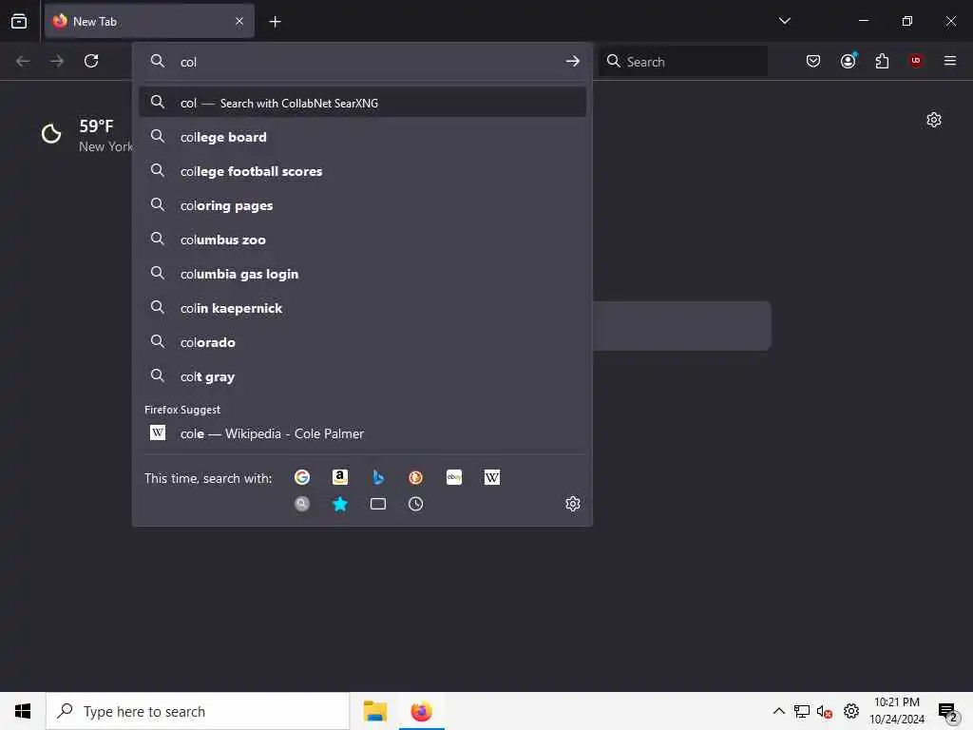
Task: Open the notification center icon
Action: (x=948, y=712)
